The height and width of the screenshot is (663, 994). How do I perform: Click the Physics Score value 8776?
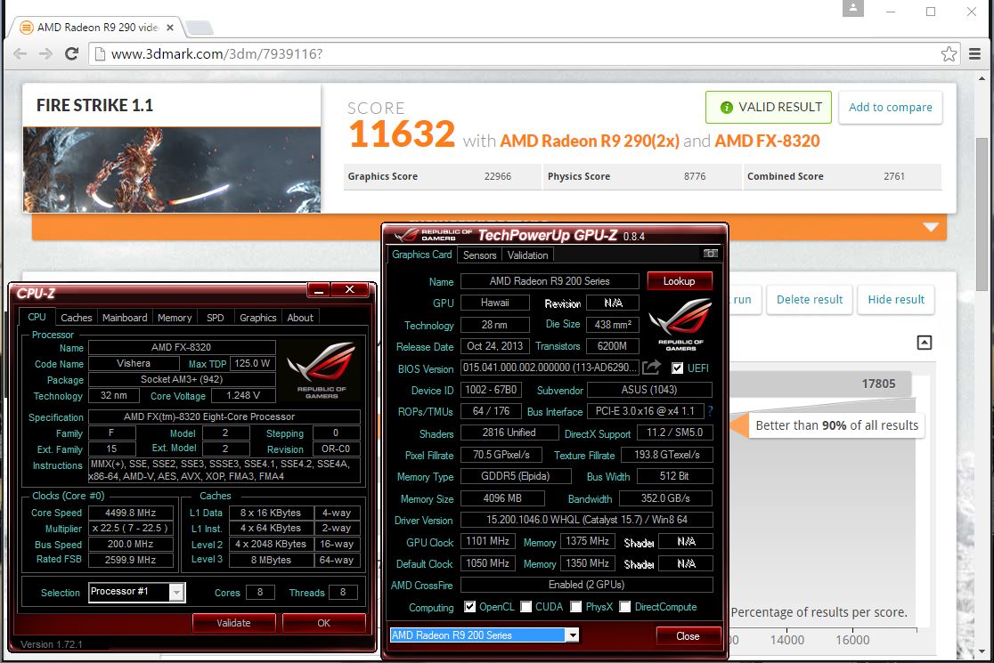coord(695,176)
